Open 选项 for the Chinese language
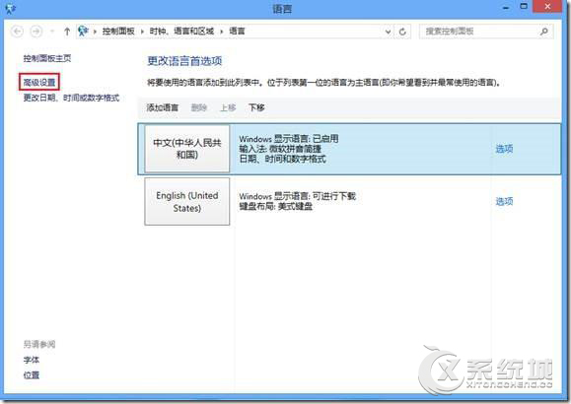 point(504,149)
